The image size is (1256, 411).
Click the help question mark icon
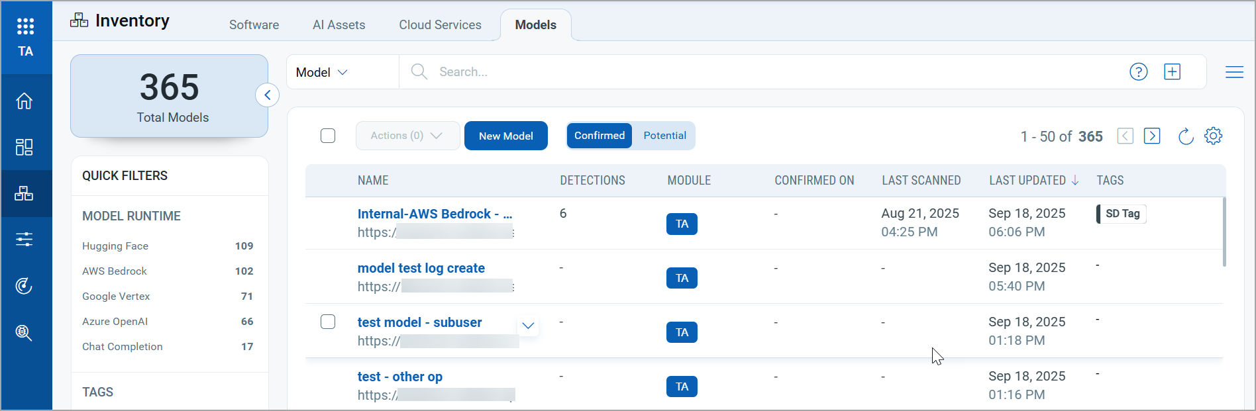tap(1138, 71)
